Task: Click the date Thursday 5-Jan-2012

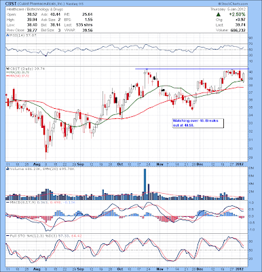Action: click(x=229, y=10)
